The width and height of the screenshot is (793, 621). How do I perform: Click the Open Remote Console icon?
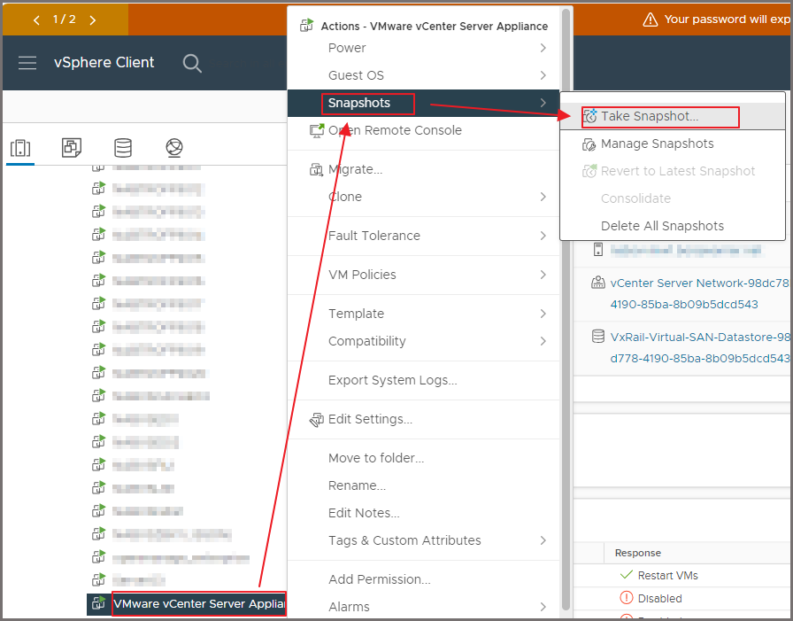(317, 130)
